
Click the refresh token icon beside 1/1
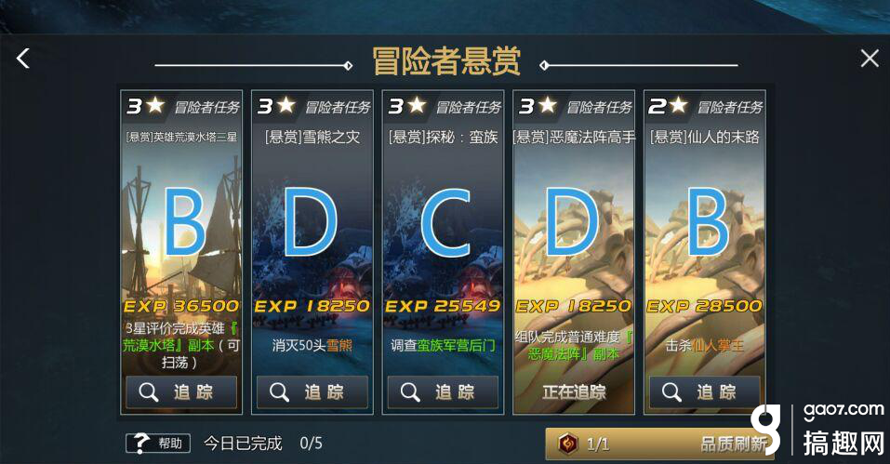[x=567, y=443]
